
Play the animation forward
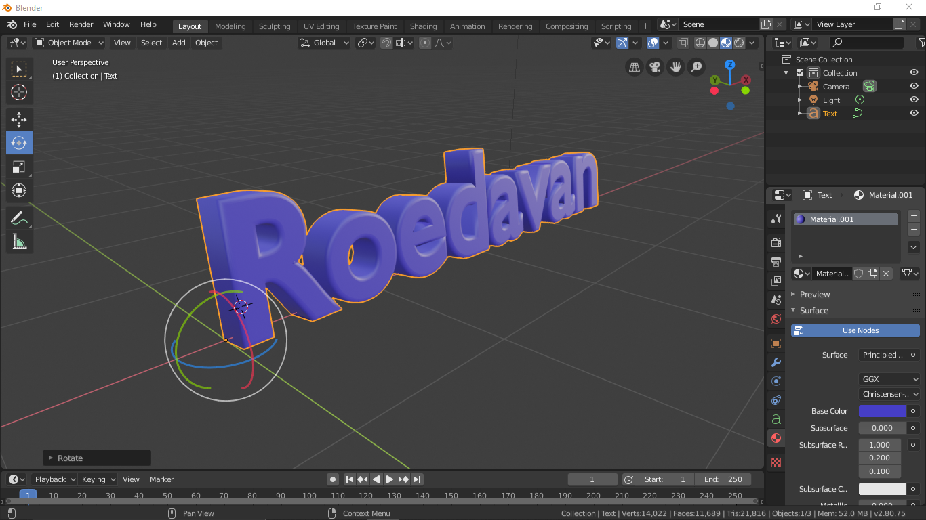coord(390,479)
